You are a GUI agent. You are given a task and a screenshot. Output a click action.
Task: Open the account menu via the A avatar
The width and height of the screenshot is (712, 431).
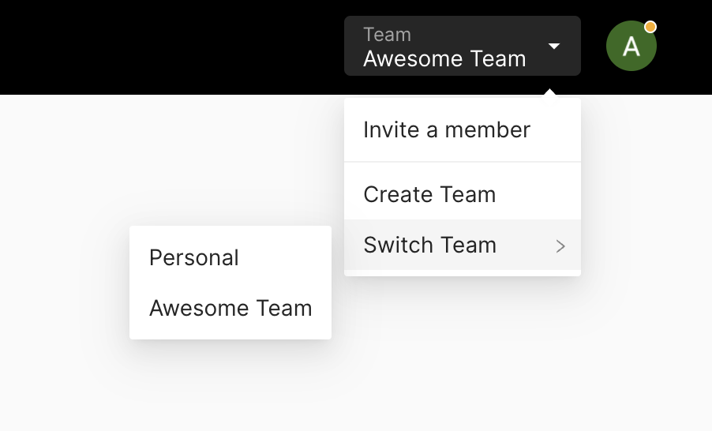(x=631, y=46)
